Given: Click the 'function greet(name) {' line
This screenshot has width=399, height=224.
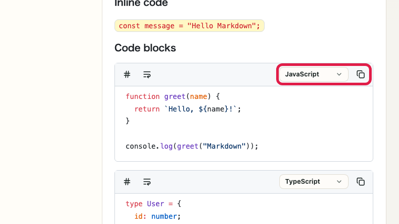Looking at the screenshot, I should click(173, 96).
